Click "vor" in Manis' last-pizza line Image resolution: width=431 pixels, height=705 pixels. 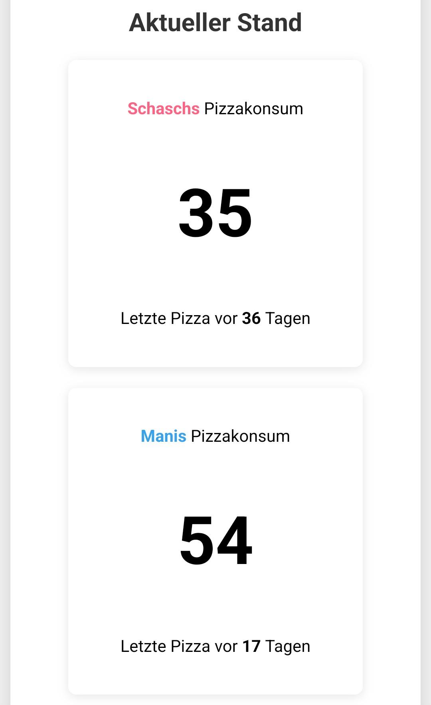click(x=226, y=646)
